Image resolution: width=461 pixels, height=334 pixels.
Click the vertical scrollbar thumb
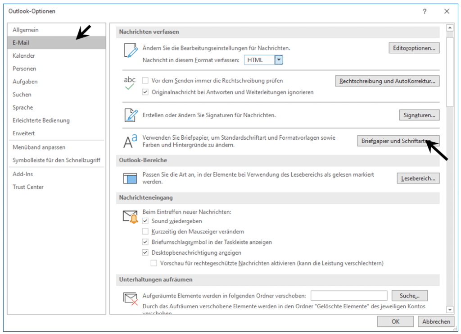click(x=450, y=72)
